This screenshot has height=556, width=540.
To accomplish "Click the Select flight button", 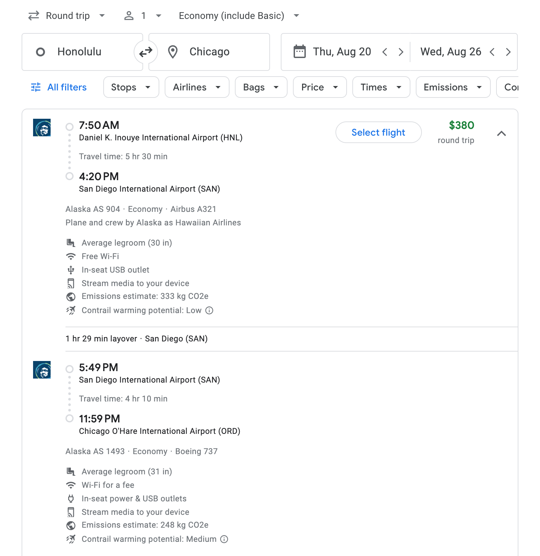I will click(378, 132).
